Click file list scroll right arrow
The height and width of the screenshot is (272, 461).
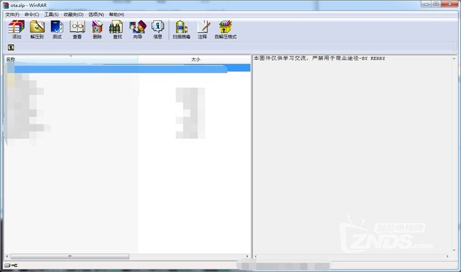[x=247, y=256]
